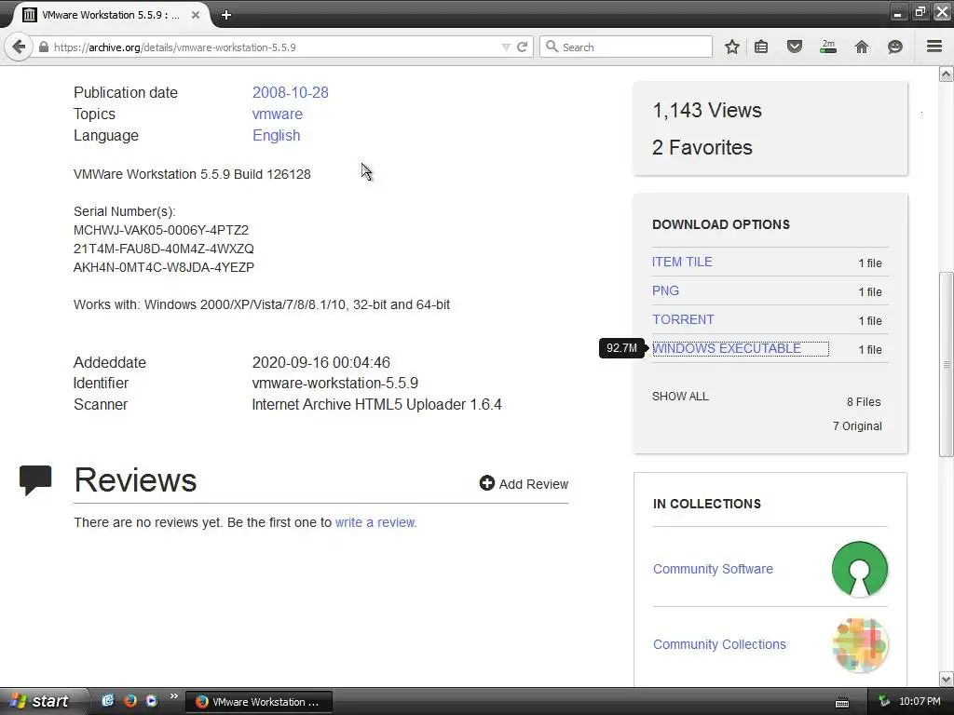Image resolution: width=954 pixels, height=715 pixels.
Task: Download the ITEM TILE file
Action: (x=682, y=262)
